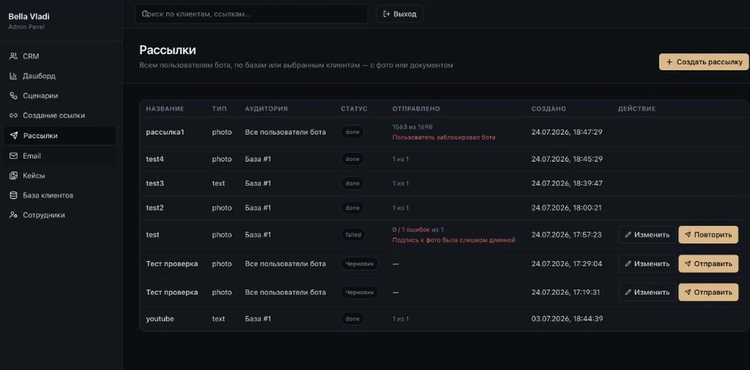Click the link icon beside Создание ссылки
Viewport: 750px width, 370px height.
[x=14, y=116]
